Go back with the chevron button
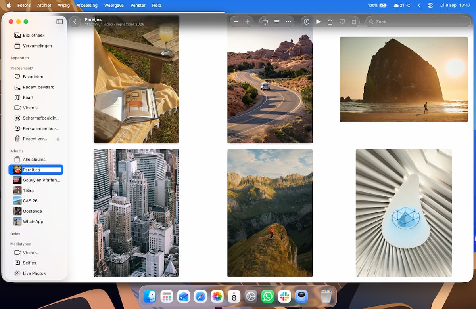Image resolution: width=476 pixels, height=309 pixels. [75, 22]
